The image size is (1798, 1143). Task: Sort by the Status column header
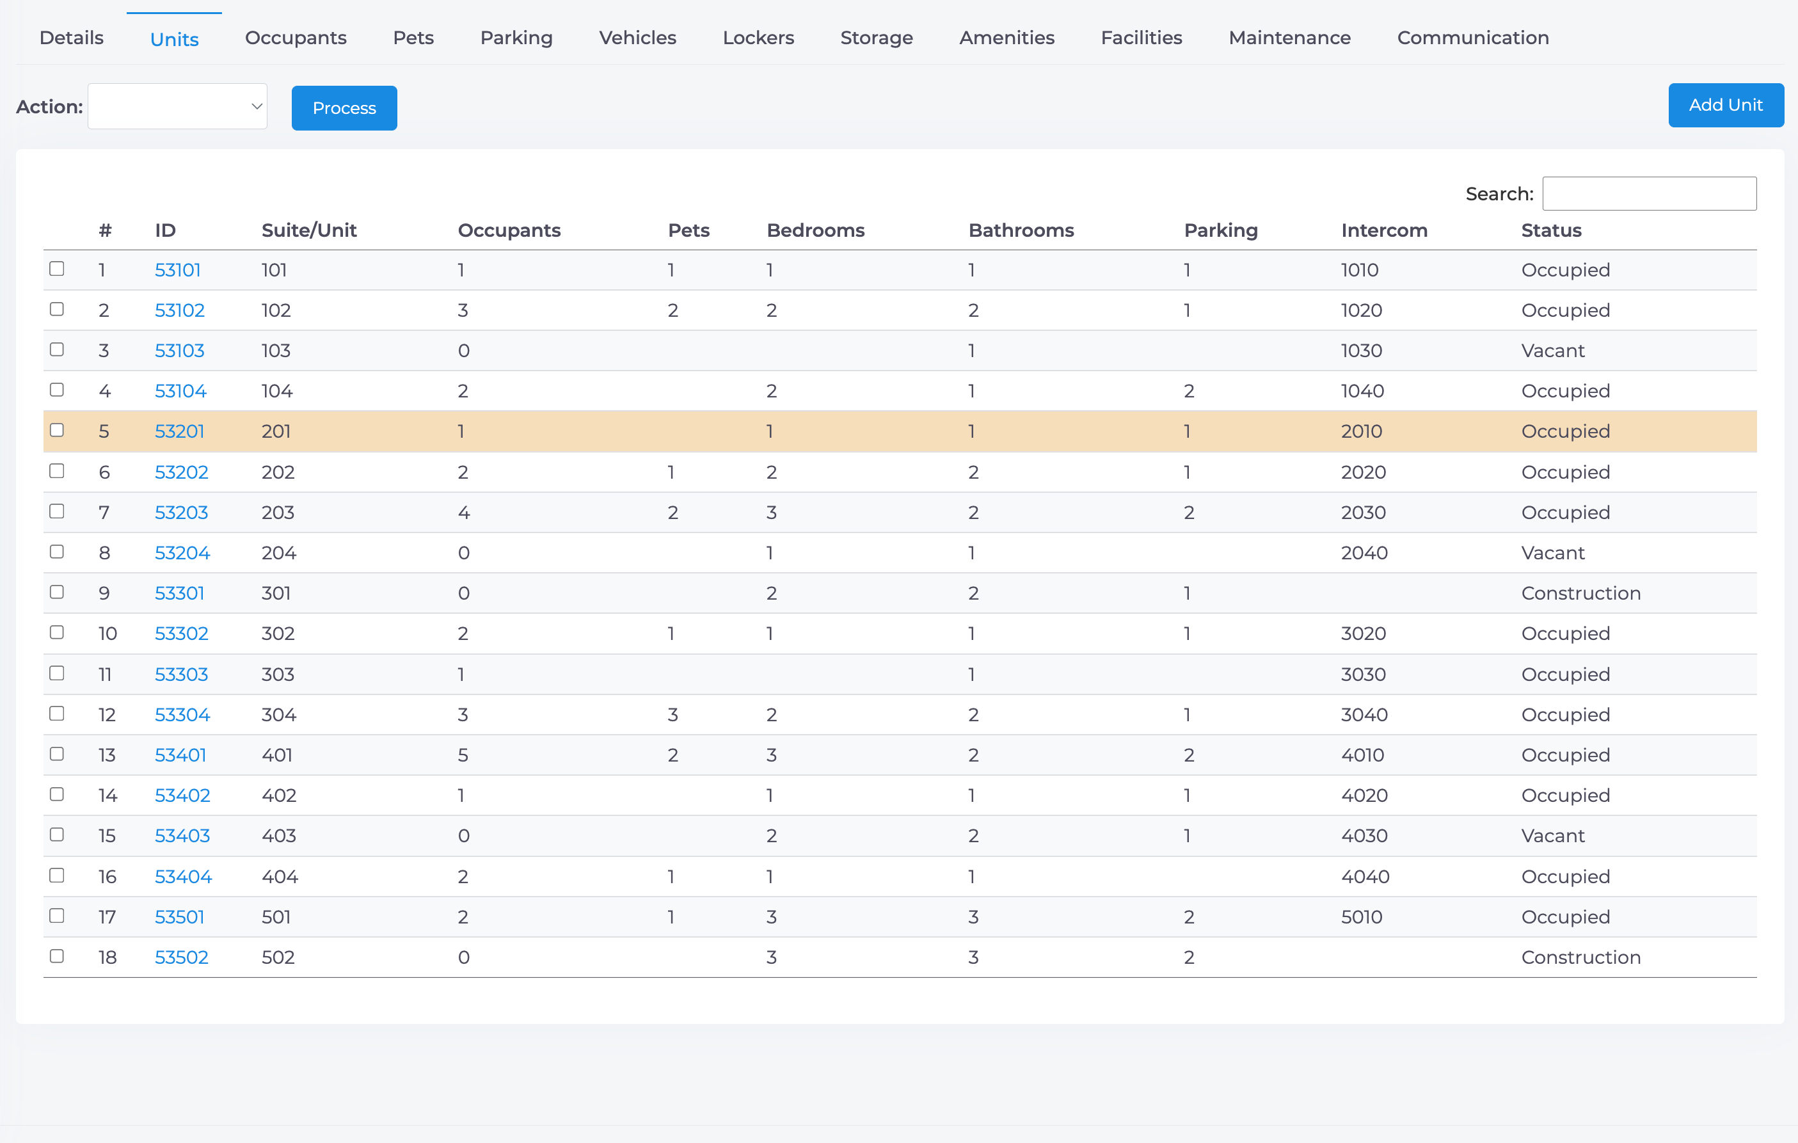pyautogui.click(x=1552, y=230)
